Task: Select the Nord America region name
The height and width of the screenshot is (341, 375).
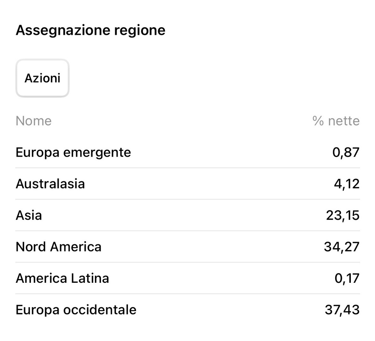Action: click(58, 247)
